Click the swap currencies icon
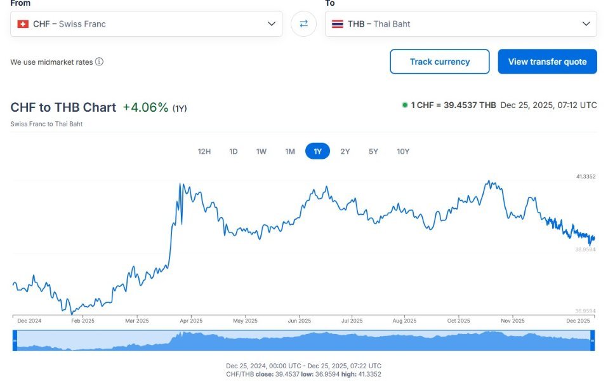The image size is (608, 381). [303, 24]
